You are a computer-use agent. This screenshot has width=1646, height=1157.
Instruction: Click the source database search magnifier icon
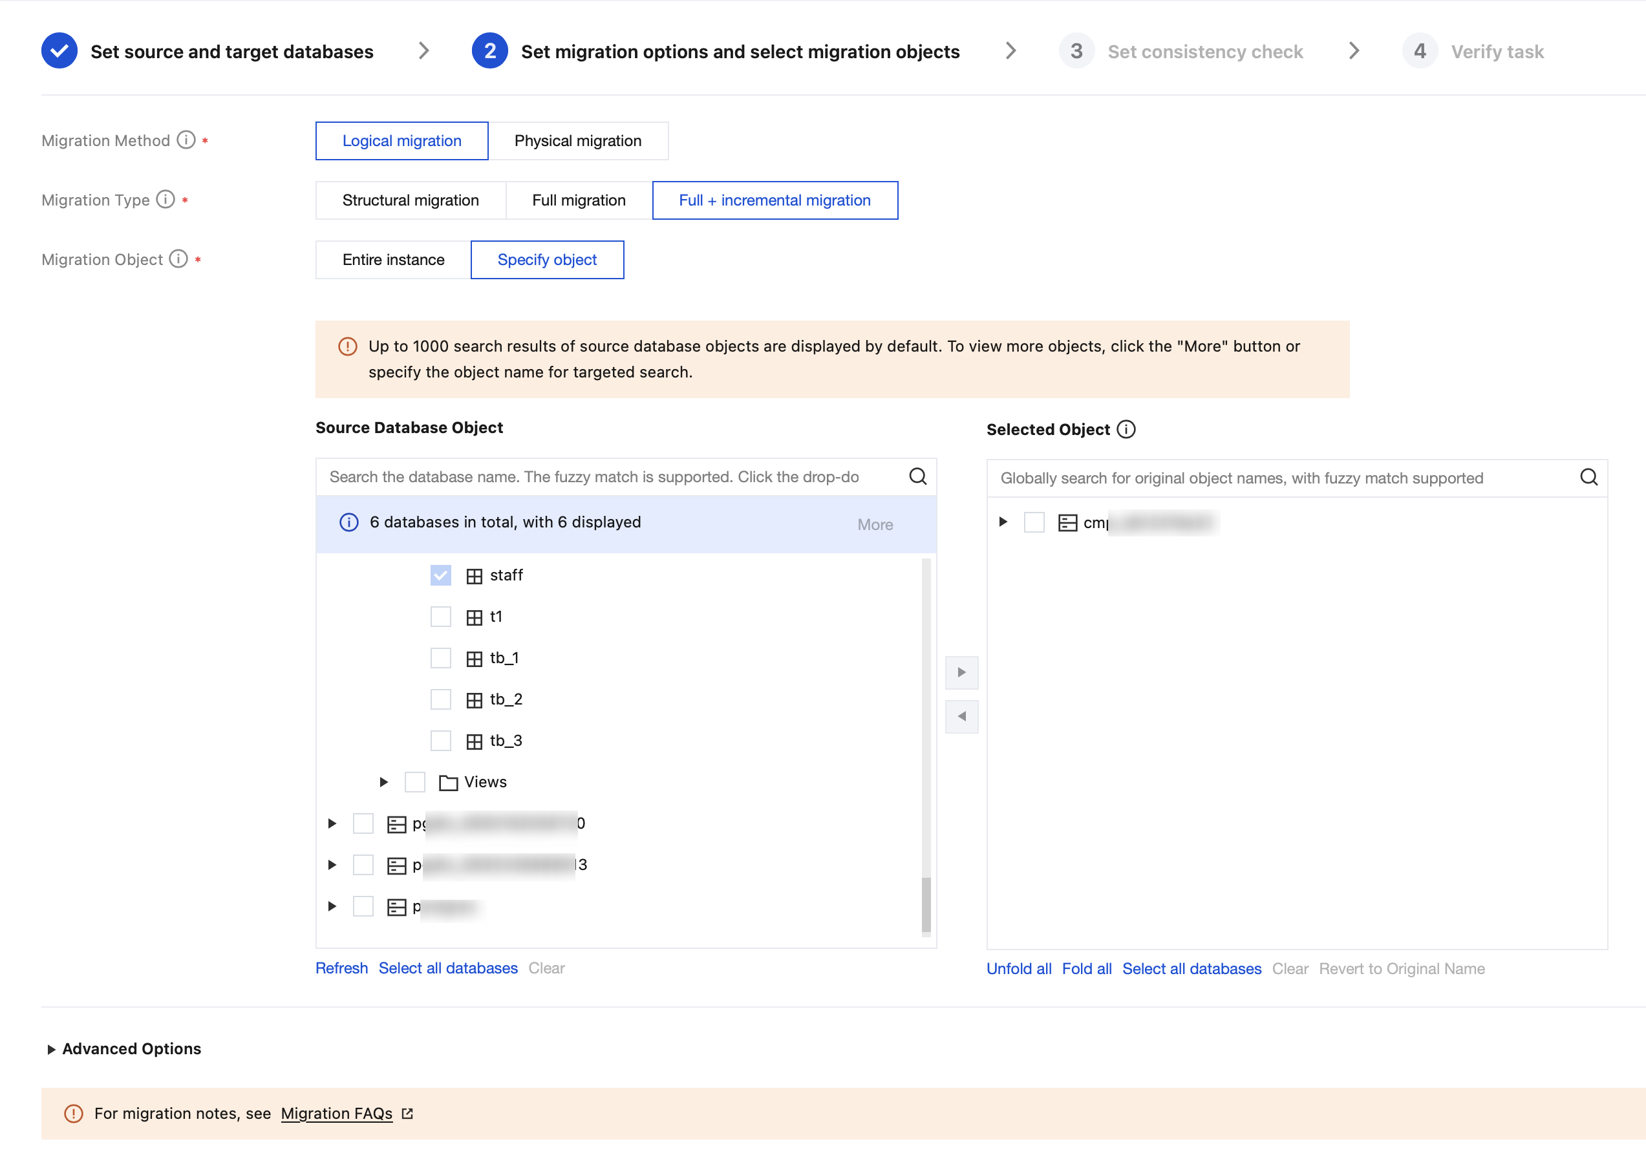click(917, 477)
